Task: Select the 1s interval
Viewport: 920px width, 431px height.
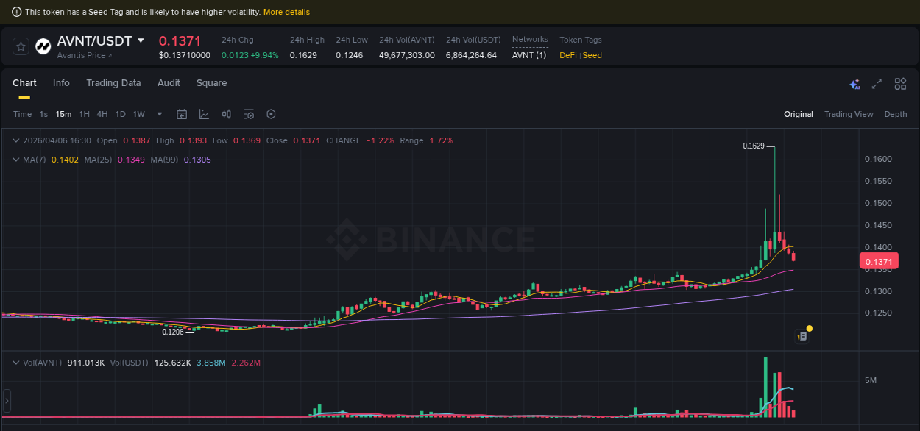Action: [43, 114]
